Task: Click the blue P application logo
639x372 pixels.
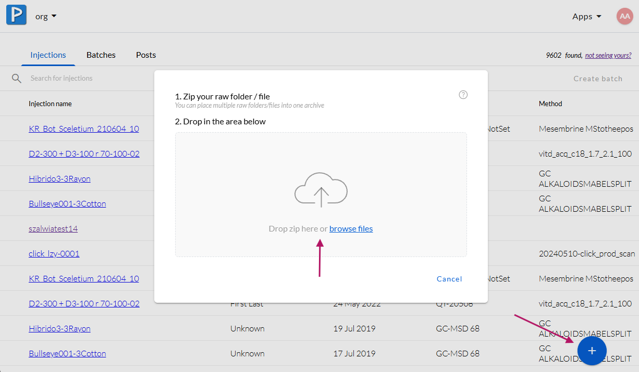Action: point(16,16)
